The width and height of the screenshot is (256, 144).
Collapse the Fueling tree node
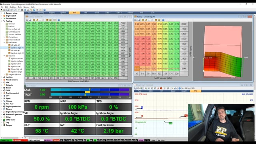coord(2,21)
